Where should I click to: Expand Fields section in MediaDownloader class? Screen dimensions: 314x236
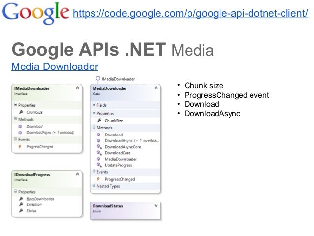(94, 105)
